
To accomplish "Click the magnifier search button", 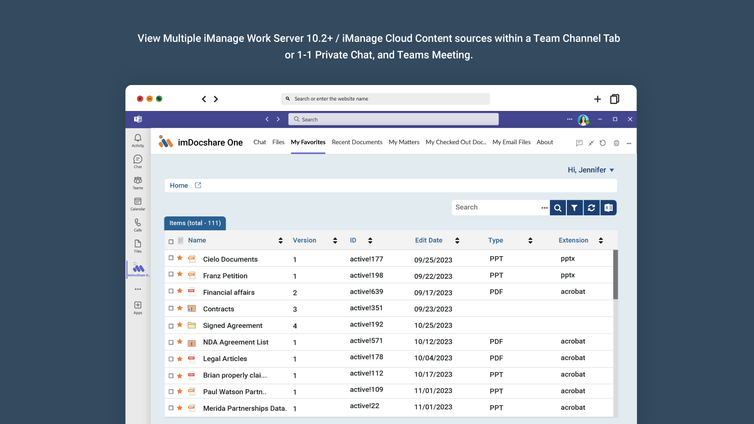I will point(558,208).
